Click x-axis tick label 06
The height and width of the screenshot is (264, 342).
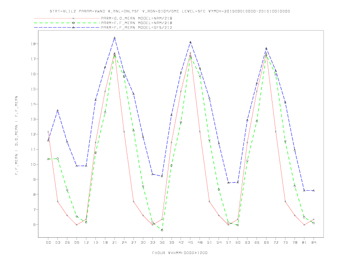(x=67, y=242)
